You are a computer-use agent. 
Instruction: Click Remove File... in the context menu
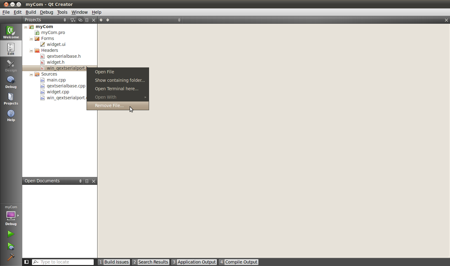point(118,106)
